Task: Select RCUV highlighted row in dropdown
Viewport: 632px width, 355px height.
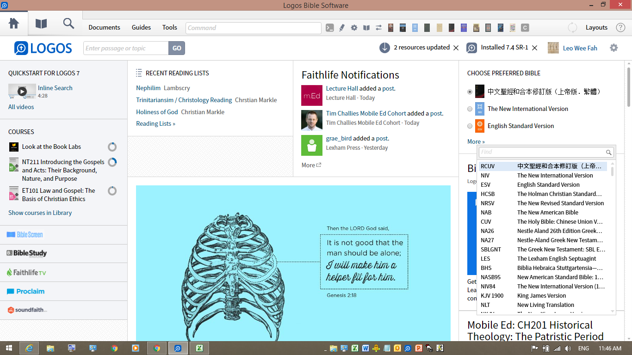Action: click(x=542, y=166)
